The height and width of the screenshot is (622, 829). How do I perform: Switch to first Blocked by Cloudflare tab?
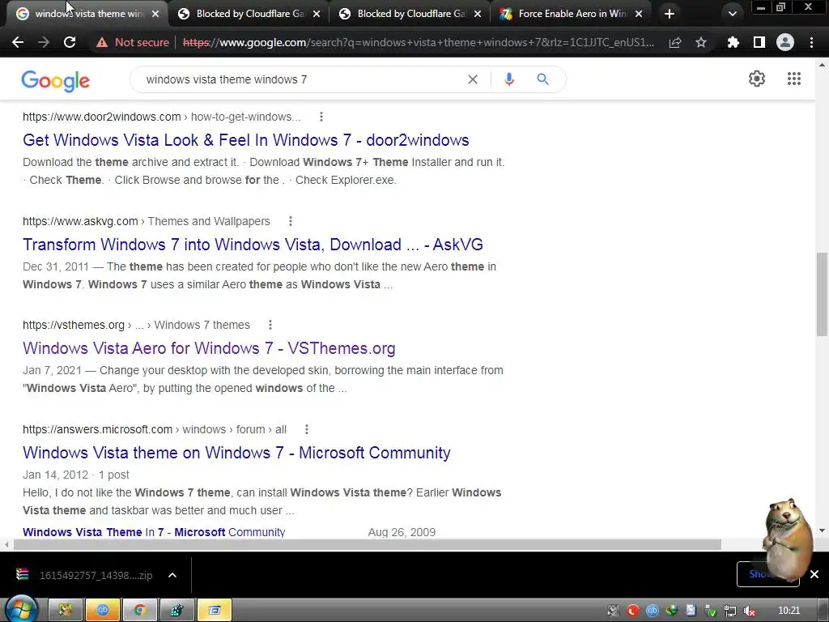coord(249,14)
